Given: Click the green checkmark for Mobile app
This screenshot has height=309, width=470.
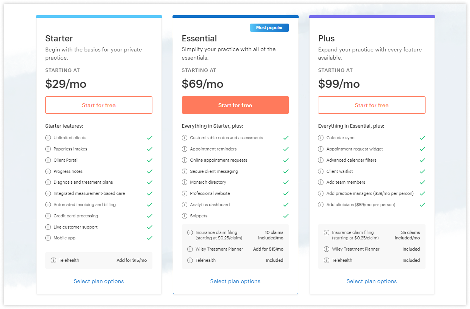Looking at the screenshot, I should click(150, 238).
